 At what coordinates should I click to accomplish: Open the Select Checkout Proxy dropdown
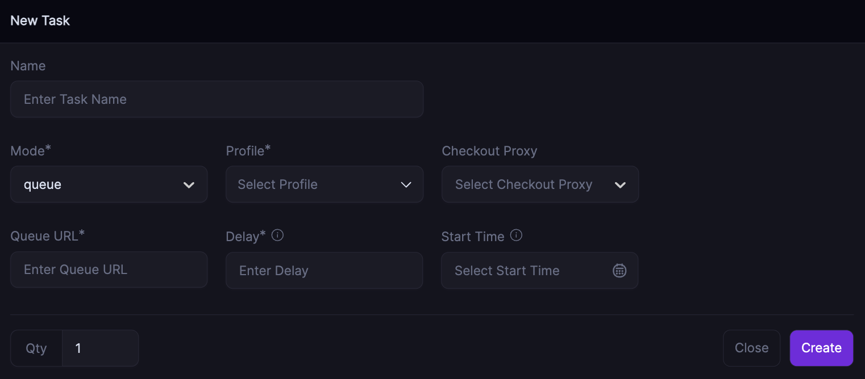pos(531,184)
